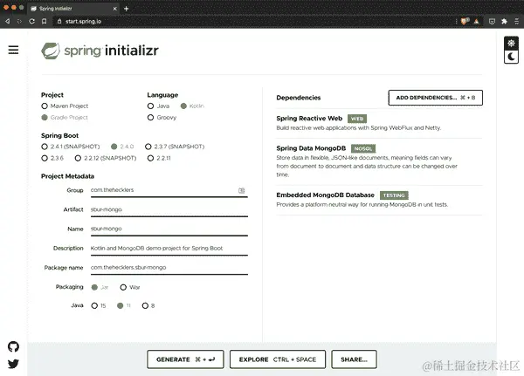Click the NOSQL tag badge

click(x=363, y=148)
